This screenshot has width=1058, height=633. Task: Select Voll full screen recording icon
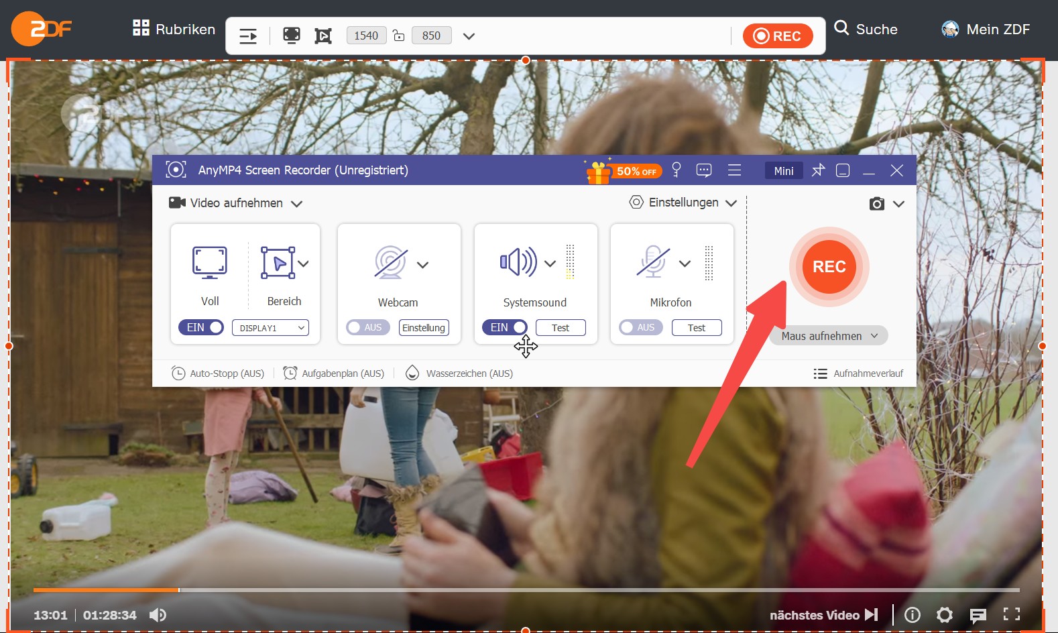click(x=210, y=262)
